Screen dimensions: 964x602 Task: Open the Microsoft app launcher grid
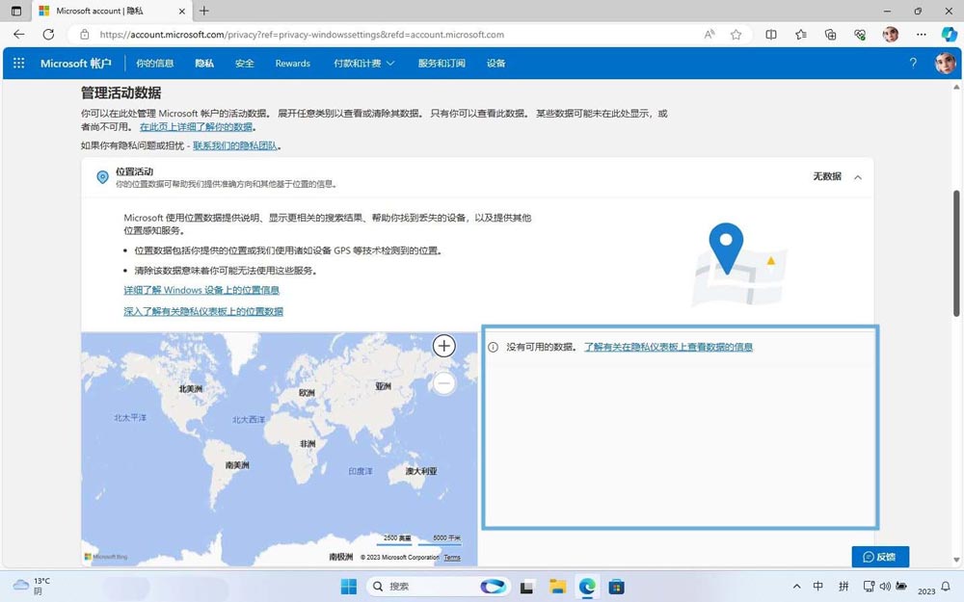point(17,63)
